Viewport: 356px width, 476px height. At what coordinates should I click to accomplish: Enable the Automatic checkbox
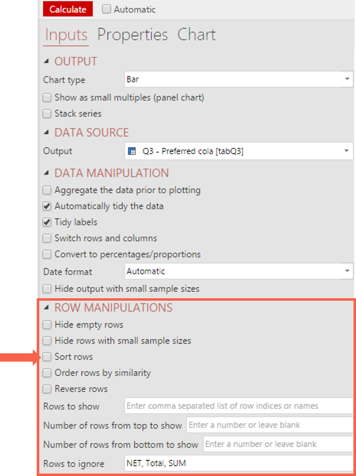point(106,9)
